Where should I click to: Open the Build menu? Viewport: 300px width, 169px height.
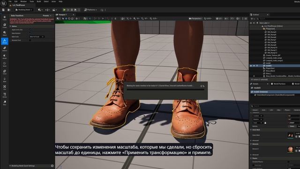[39, 1]
